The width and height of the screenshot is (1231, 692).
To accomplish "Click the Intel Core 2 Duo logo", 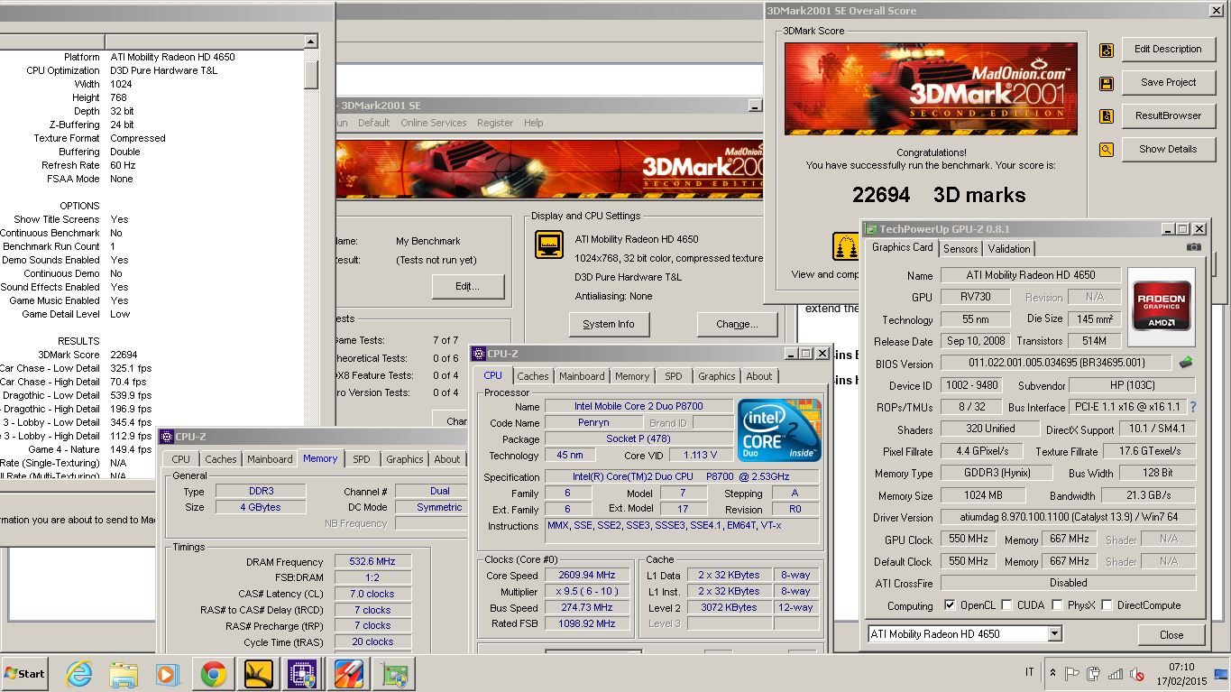I will tap(779, 429).
